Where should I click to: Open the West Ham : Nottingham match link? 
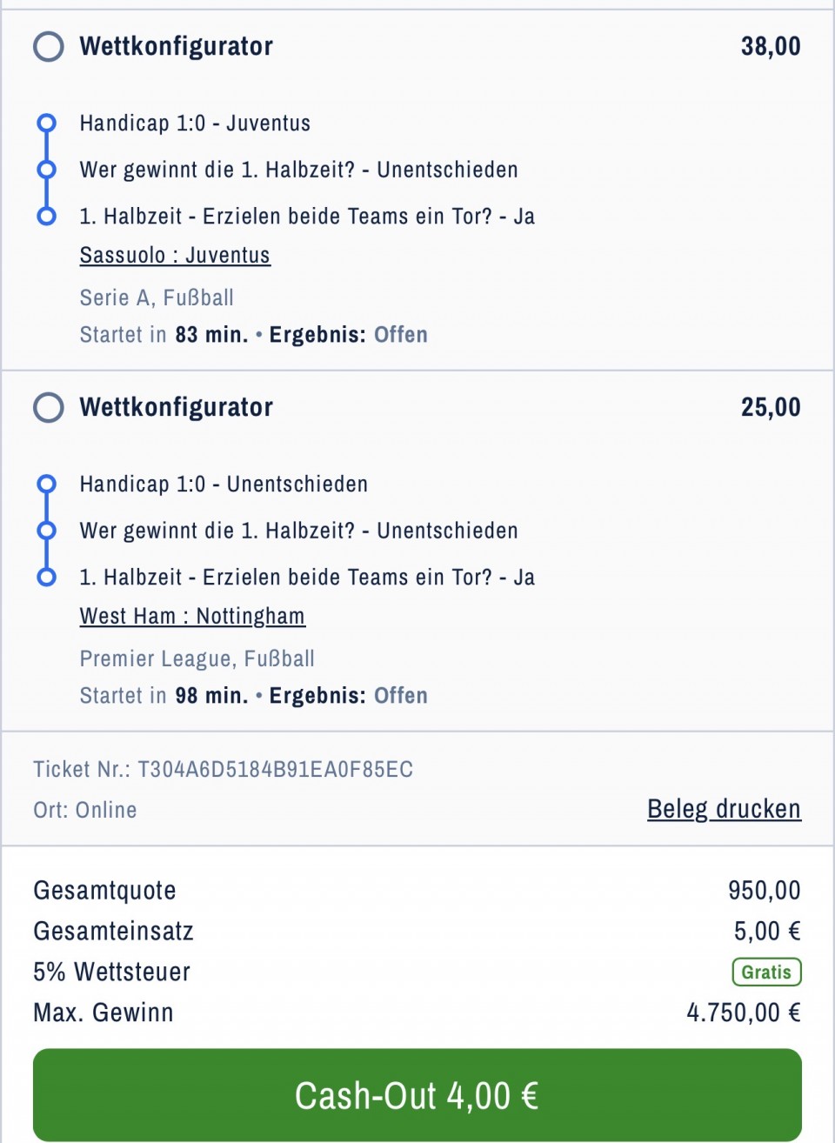click(x=192, y=616)
